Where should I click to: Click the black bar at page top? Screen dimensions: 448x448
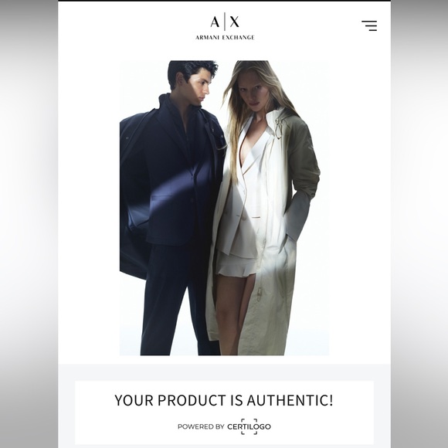[x=224, y=1]
